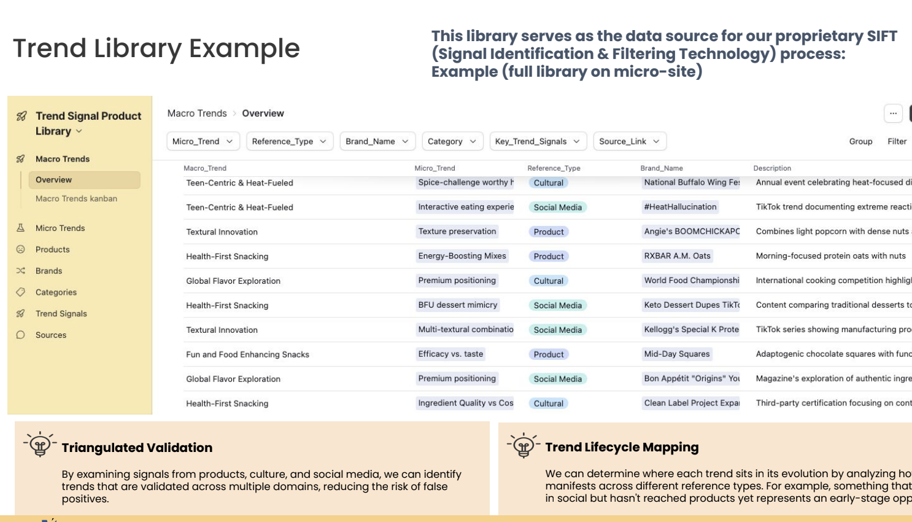Image resolution: width=912 pixels, height=522 pixels.
Task: Go to Categories section
Action: [56, 292]
